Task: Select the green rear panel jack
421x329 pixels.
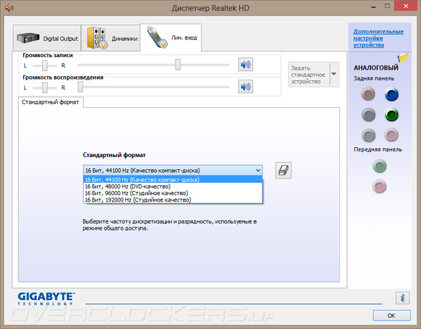Action: click(x=391, y=115)
